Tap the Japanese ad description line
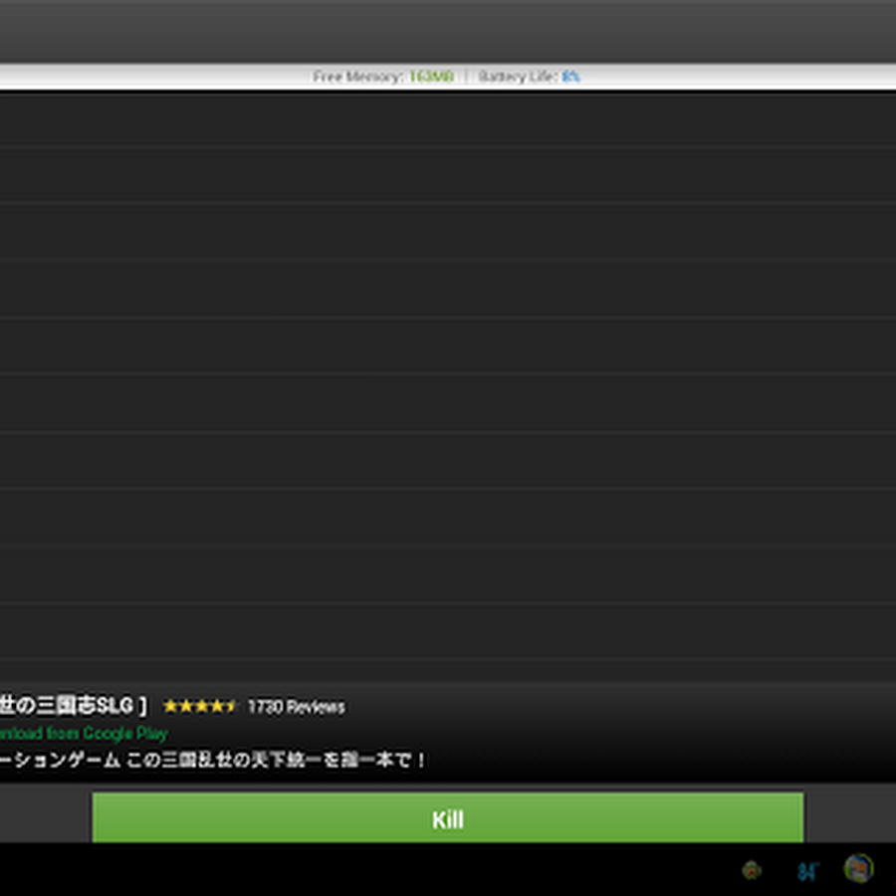 click(213, 760)
